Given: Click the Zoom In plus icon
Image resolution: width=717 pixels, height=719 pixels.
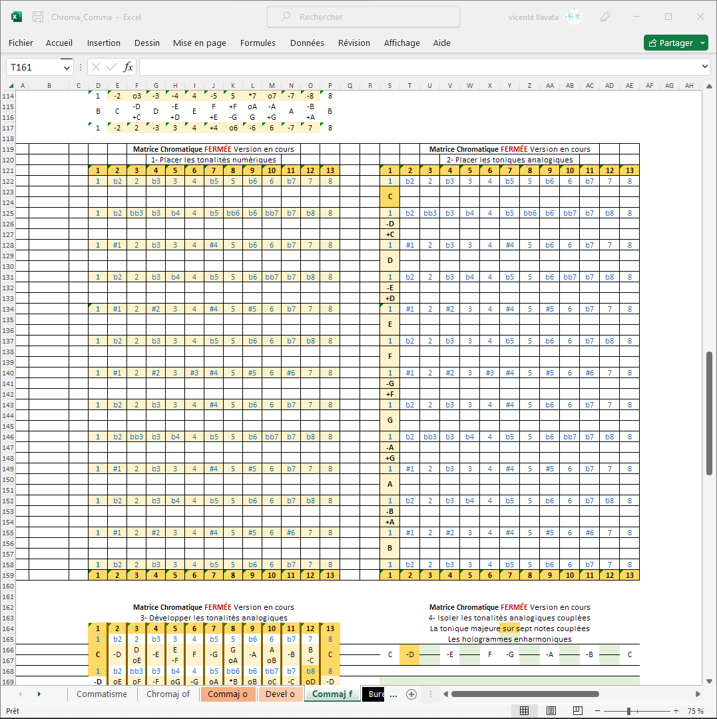Looking at the screenshot, I should click(675, 711).
